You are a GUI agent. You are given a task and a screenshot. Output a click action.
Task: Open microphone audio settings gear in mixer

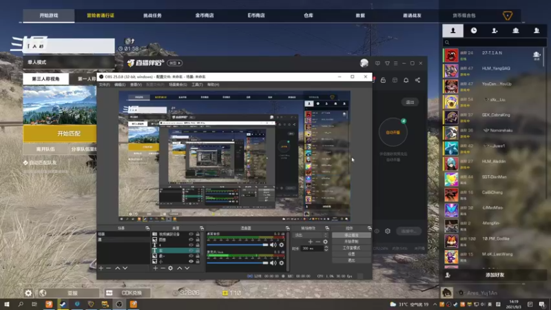click(x=282, y=263)
